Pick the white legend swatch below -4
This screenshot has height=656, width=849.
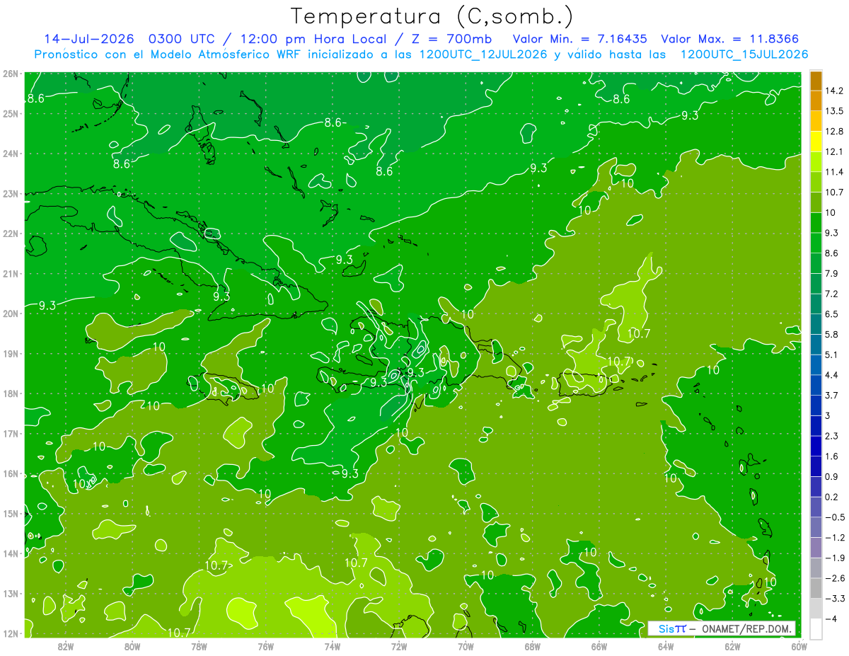click(816, 628)
